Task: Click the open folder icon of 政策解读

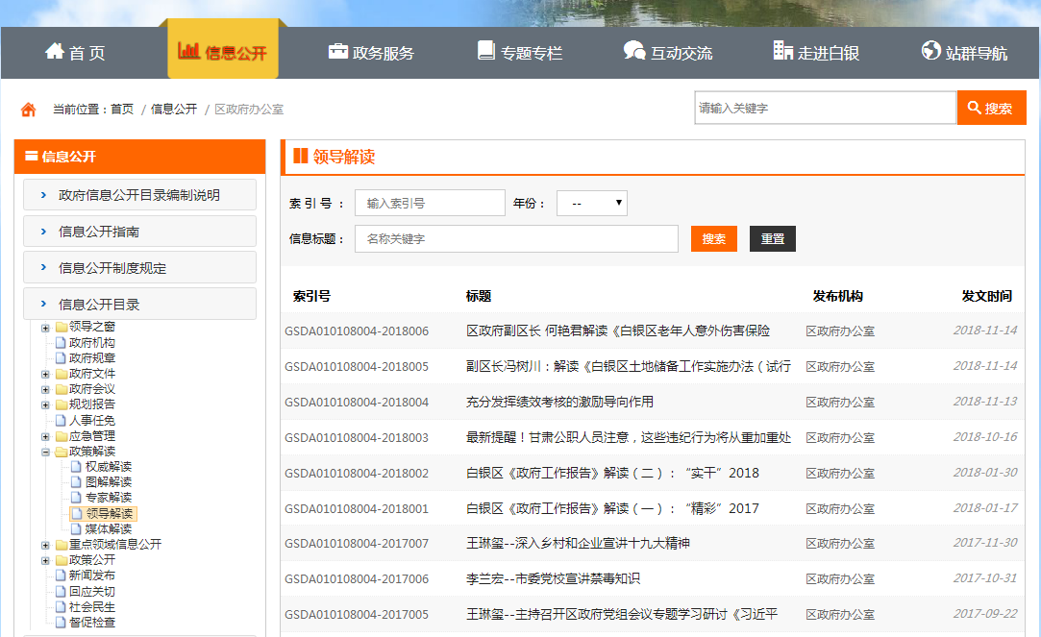Action: click(62, 452)
